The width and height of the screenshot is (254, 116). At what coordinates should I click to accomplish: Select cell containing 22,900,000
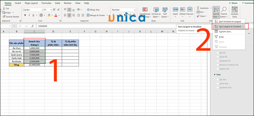coord(34,65)
